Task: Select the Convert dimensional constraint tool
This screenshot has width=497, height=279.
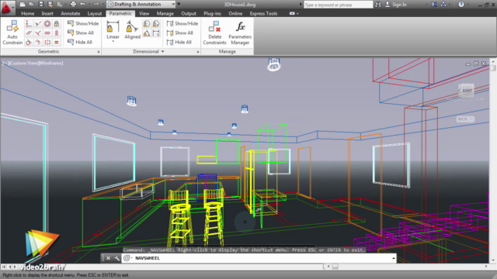Action: coord(156,33)
